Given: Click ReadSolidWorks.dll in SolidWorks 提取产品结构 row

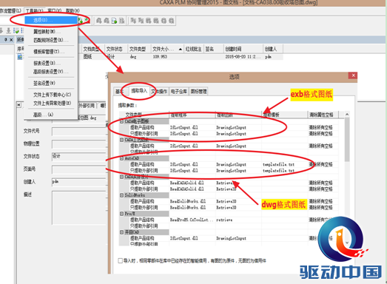Looking at the screenshot, I should point(188,201).
